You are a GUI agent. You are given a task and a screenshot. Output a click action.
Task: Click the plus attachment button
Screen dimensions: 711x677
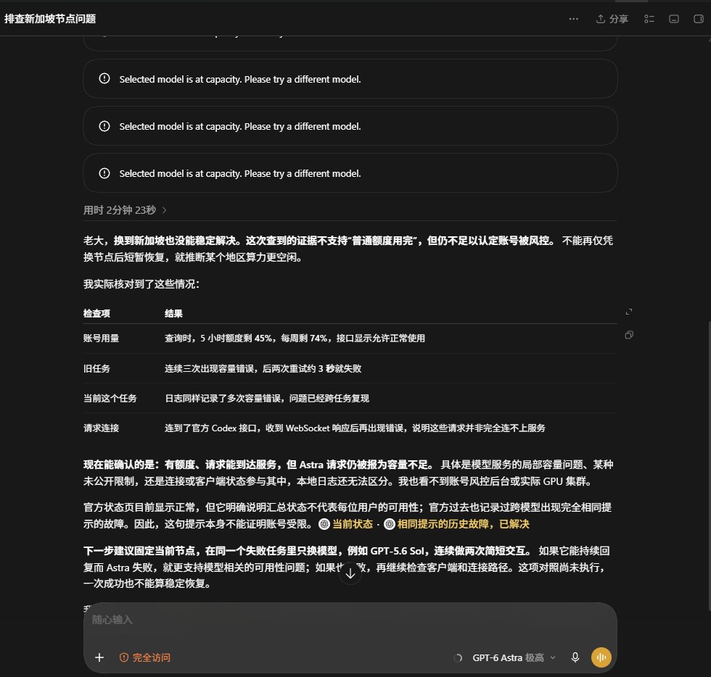pos(99,657)
